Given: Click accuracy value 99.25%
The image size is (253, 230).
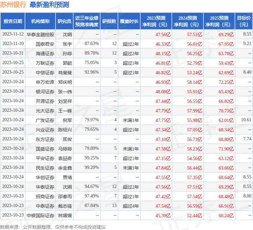Looking at the screenshot, I should click(92, 158).
